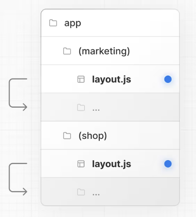Click the marketing layout.js file icon
This screenshot has width=196, height=217.
point(81,79)
